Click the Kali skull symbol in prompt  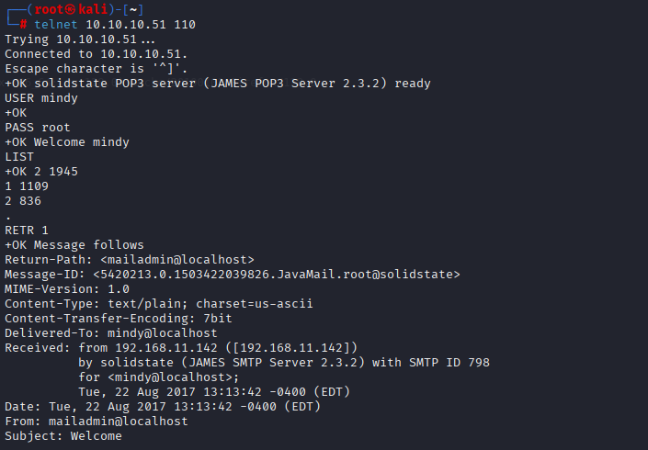pos(71,9)
